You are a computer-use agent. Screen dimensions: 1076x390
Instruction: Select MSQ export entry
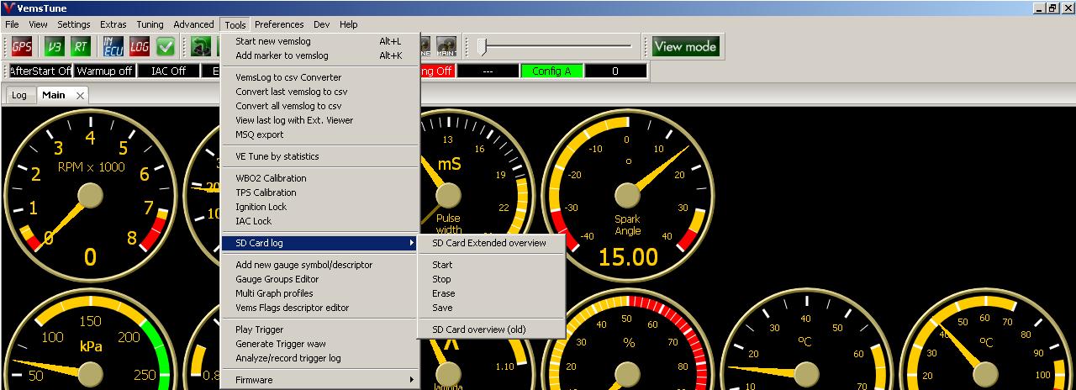[319, 134]
